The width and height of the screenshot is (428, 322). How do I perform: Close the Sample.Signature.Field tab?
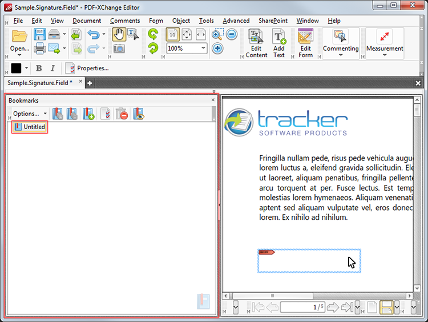coord(80,82)
